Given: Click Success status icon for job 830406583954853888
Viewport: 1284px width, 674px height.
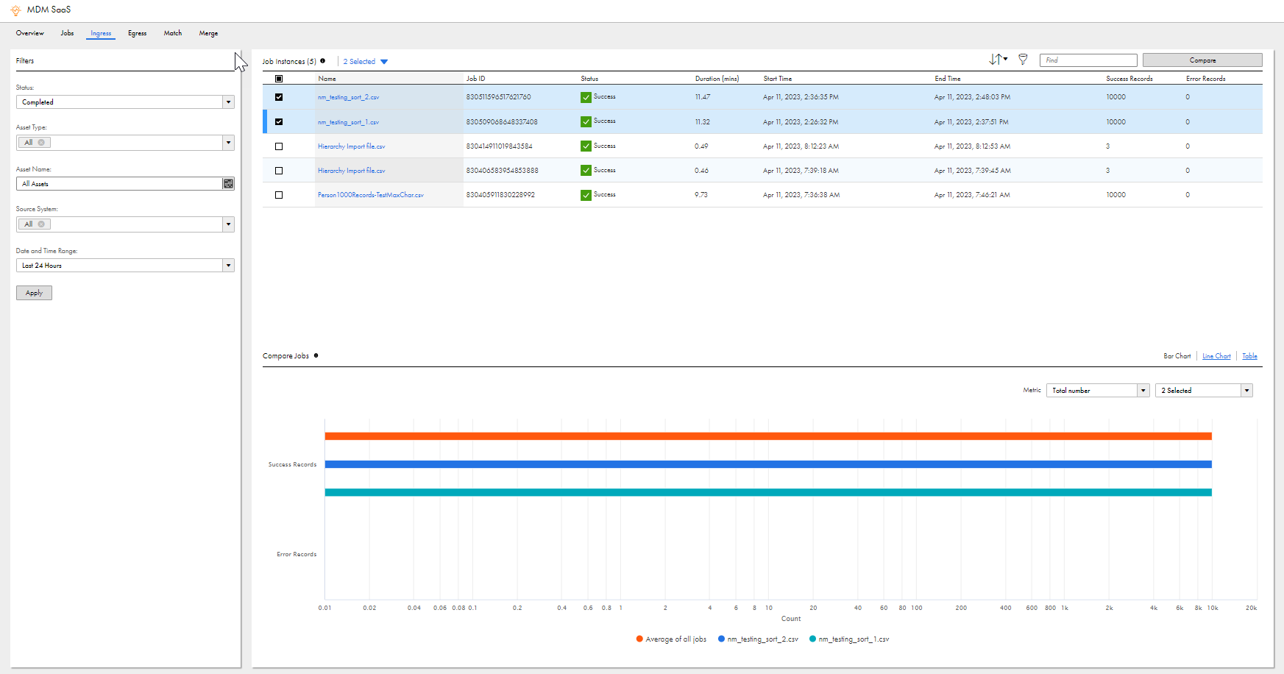Looking at the screenshot, I should pyautogui.click(x=586, y=171).
